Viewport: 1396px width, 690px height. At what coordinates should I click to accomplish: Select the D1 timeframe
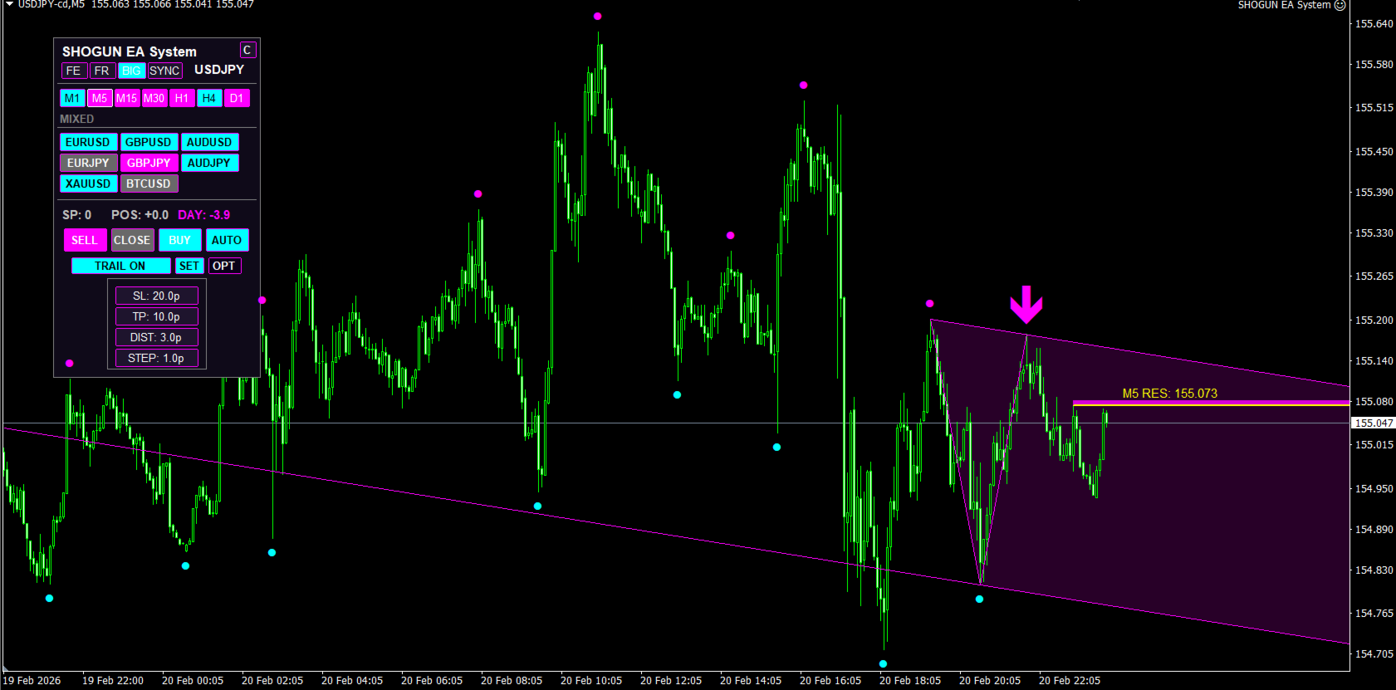click(x=237, y=98)
